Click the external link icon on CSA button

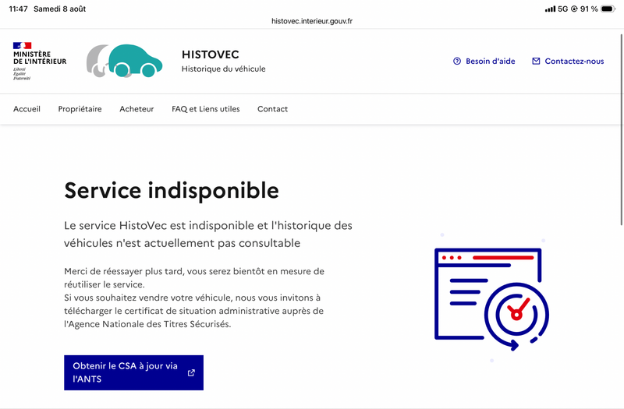point(191,372)
